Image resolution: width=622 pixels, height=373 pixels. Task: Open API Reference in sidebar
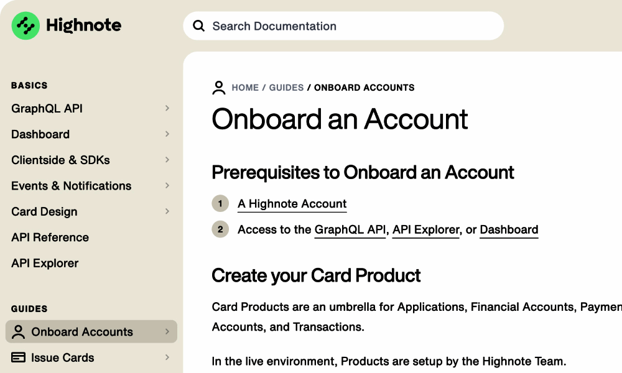[50, 237]
